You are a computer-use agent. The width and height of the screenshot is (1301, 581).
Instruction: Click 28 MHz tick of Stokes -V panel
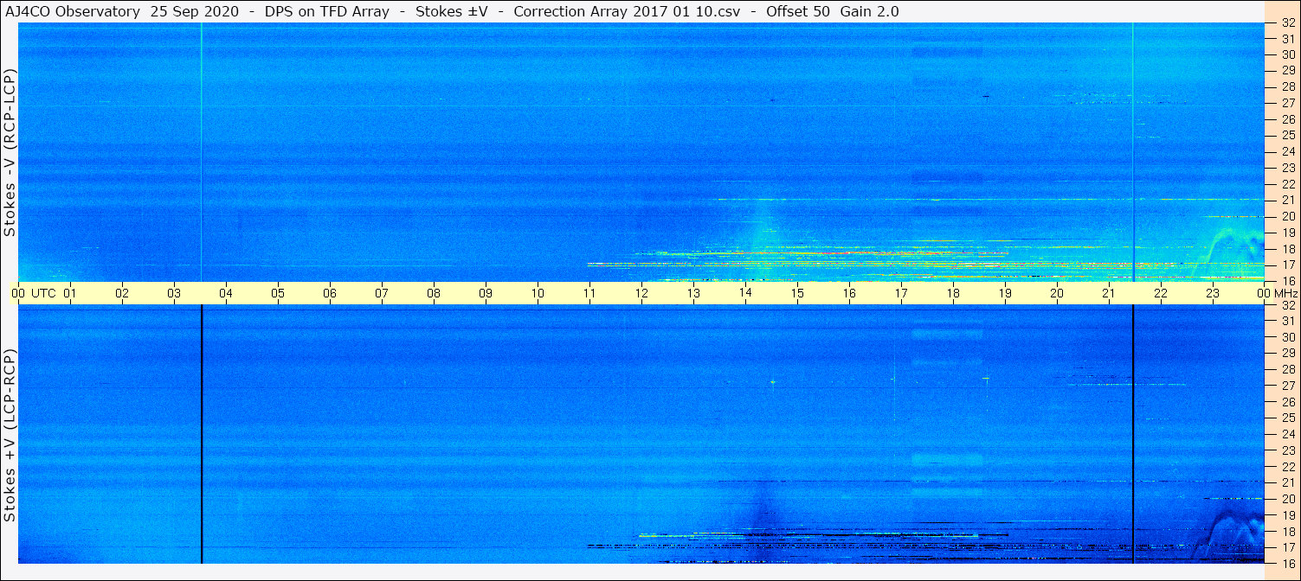tap(1287, 86)
